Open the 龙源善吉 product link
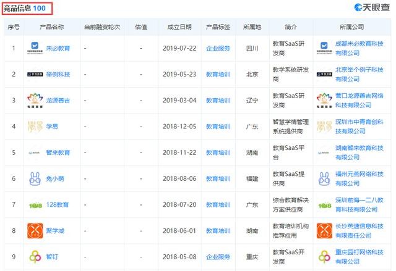Image resolution: width=396 pixels, height=271 pixels. 58,100
